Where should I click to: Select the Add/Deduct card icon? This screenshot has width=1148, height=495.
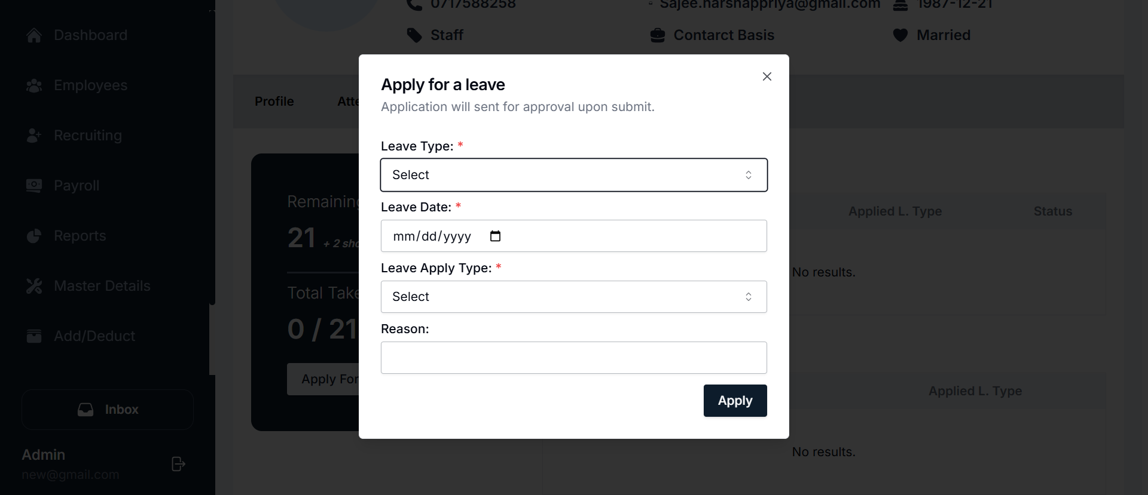(34, 336)
